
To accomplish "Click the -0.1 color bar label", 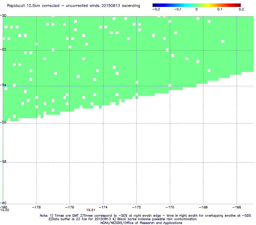I will click(178, 9).
